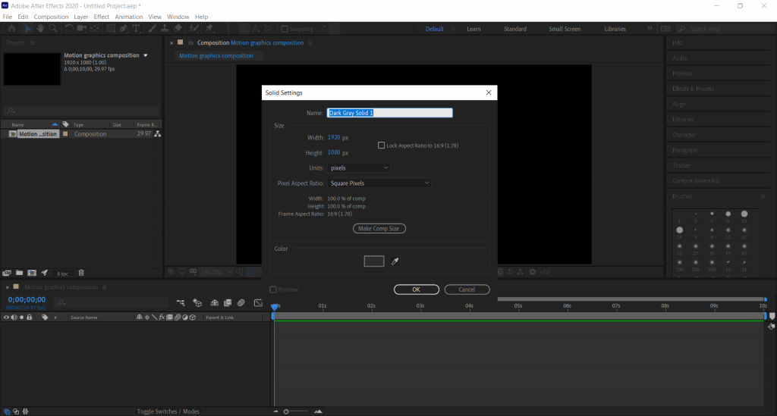Enable Lock Aspect Ratio to 16:9 checkbox
This screenshot has height=416, width=777.
(x=381, y=145)
